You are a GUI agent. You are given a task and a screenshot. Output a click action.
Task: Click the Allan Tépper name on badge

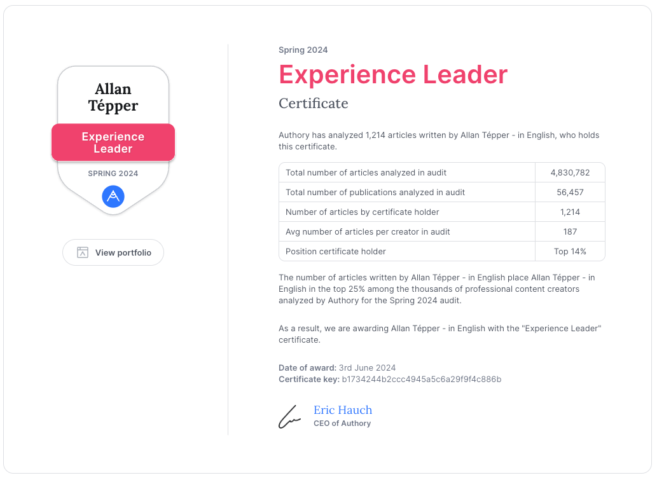(x=113, y=97)
